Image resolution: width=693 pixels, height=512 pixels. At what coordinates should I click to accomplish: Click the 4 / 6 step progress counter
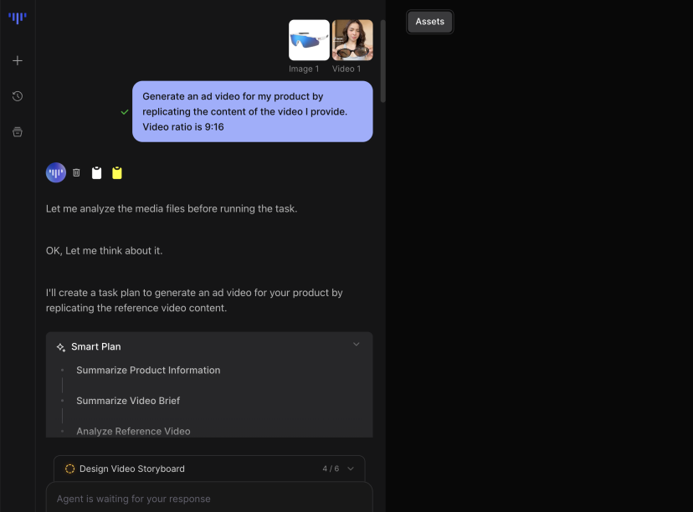[x=331, y=469]
